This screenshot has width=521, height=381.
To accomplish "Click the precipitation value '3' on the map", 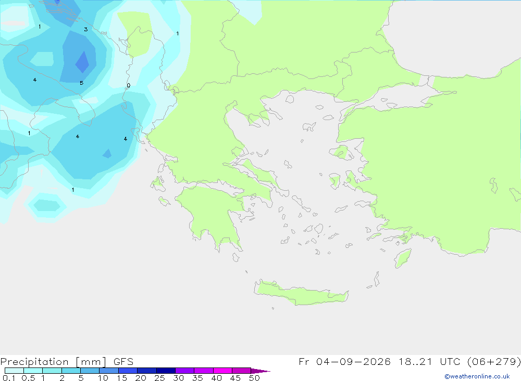I will [x=86, y=30].
